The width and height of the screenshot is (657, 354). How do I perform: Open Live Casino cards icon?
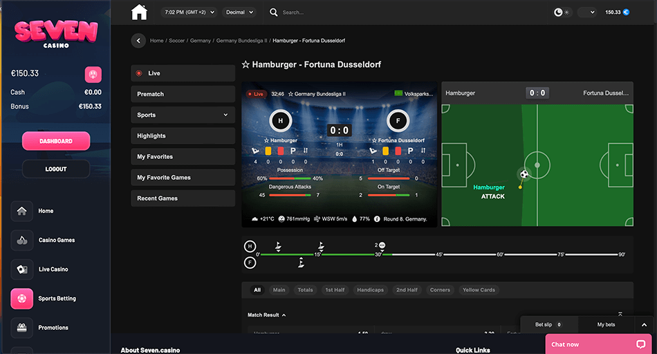pos(22,269)
